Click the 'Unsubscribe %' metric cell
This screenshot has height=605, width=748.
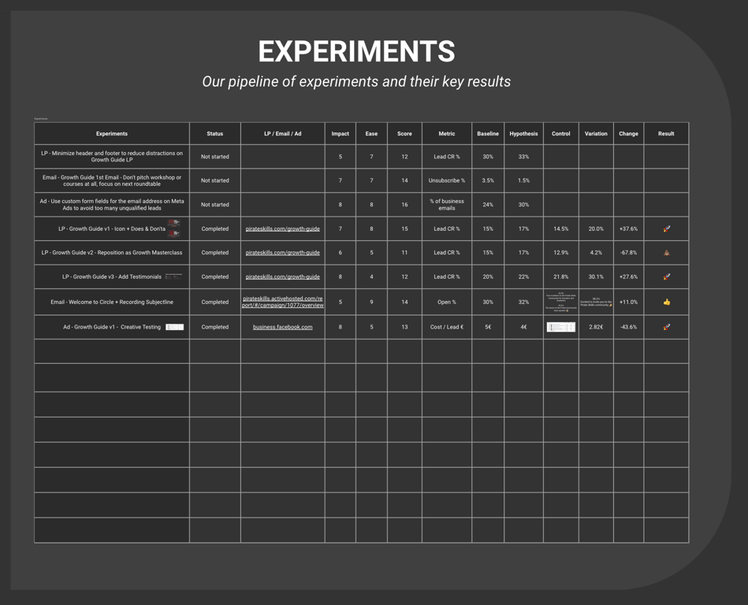[446, 180]
